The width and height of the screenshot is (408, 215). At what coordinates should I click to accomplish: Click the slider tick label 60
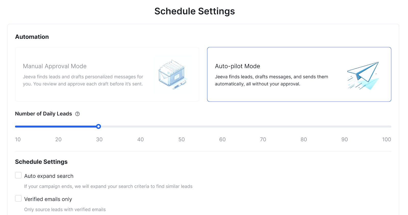click(222, 139)
